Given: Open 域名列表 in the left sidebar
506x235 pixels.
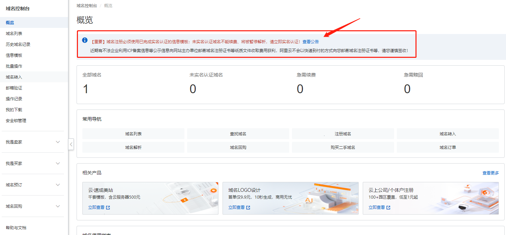Looking at the screenshot, I should click(14, 34).
